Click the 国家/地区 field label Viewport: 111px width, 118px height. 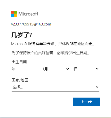coord(20,80)
